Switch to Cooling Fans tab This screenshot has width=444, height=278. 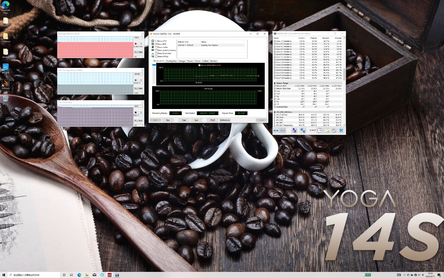coord(171,61)
